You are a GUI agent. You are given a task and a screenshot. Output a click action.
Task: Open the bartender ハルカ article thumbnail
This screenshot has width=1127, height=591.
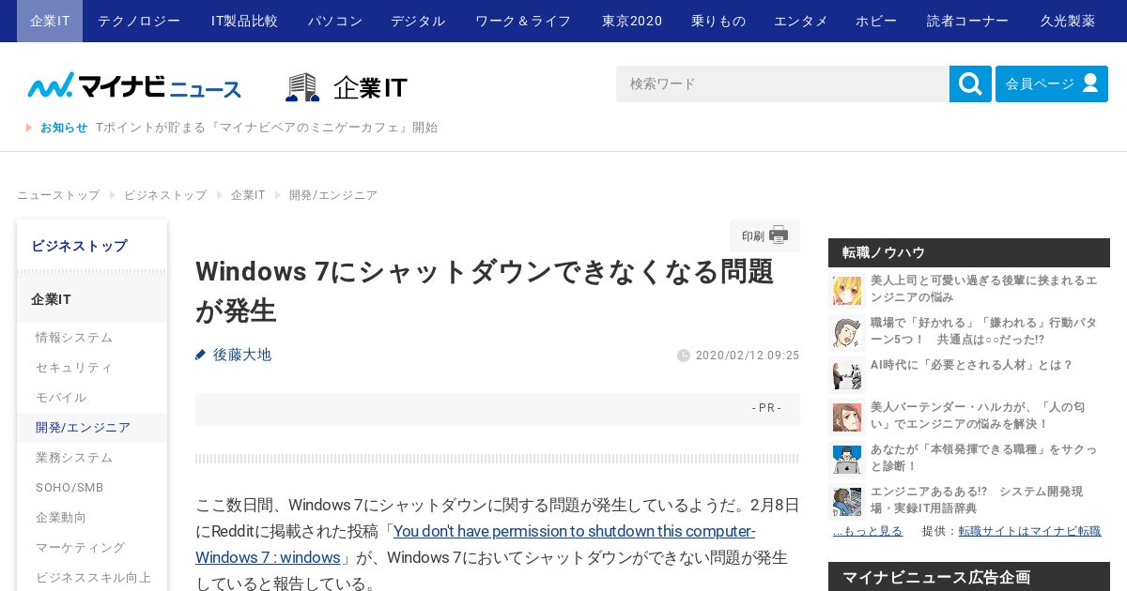(847, 417)
